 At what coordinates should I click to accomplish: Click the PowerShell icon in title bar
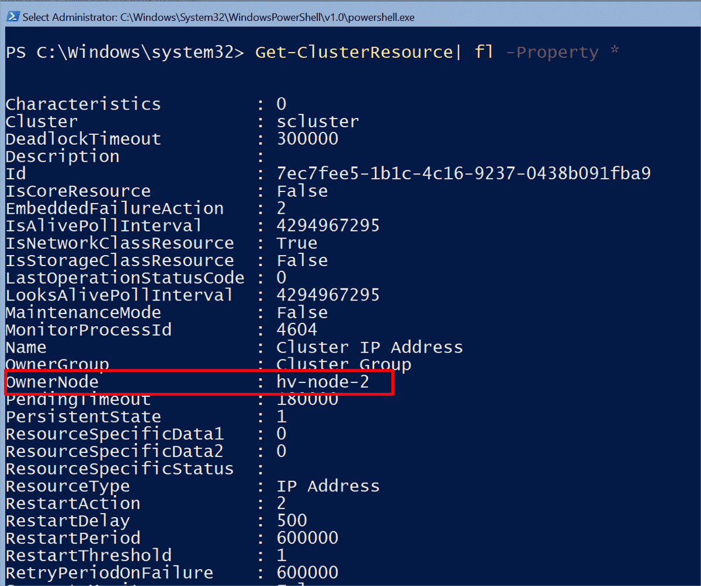click(12, 17)
